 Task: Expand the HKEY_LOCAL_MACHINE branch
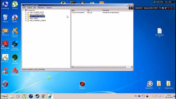[26, 16]
